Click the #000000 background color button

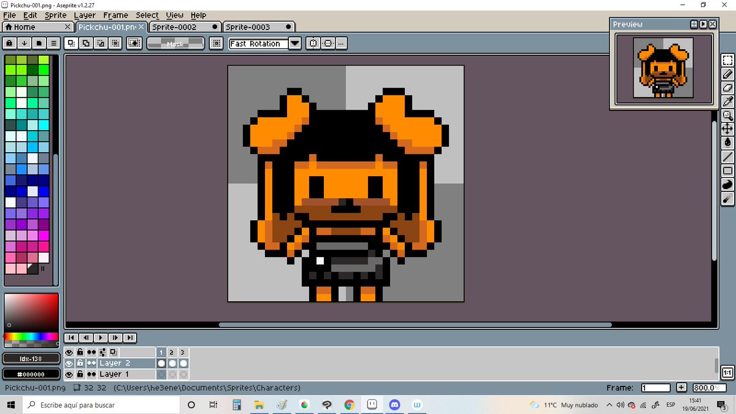click(31, 374)
